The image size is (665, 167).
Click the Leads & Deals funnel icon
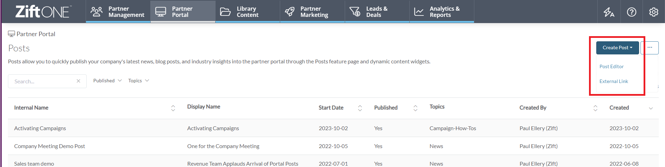pyautogui.click(x=355, y=12)
